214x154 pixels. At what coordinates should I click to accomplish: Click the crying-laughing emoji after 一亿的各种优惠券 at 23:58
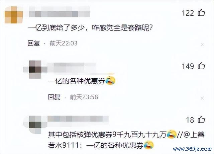click(x=110, y=81)
